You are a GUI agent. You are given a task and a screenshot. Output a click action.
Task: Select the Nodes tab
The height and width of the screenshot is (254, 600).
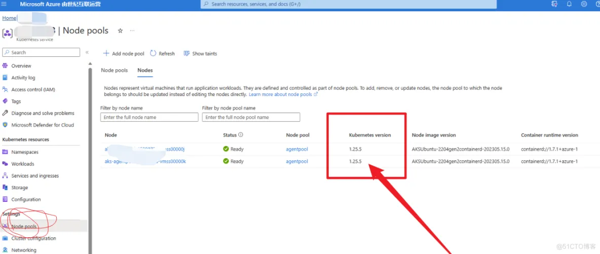click(x=145, y=70)
